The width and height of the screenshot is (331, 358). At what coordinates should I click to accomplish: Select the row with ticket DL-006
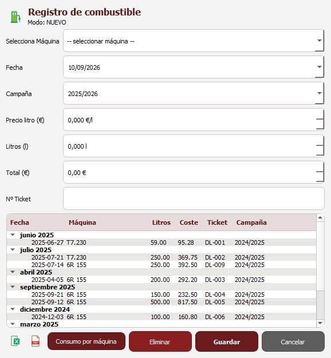[161, 317]
